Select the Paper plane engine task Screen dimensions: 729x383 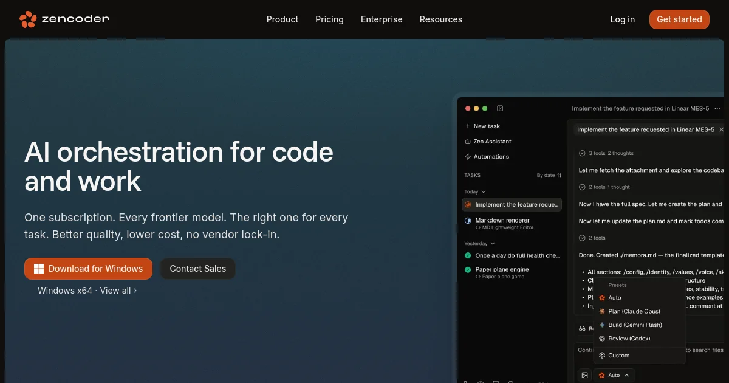pyautogui.click(x=512, y=272)
